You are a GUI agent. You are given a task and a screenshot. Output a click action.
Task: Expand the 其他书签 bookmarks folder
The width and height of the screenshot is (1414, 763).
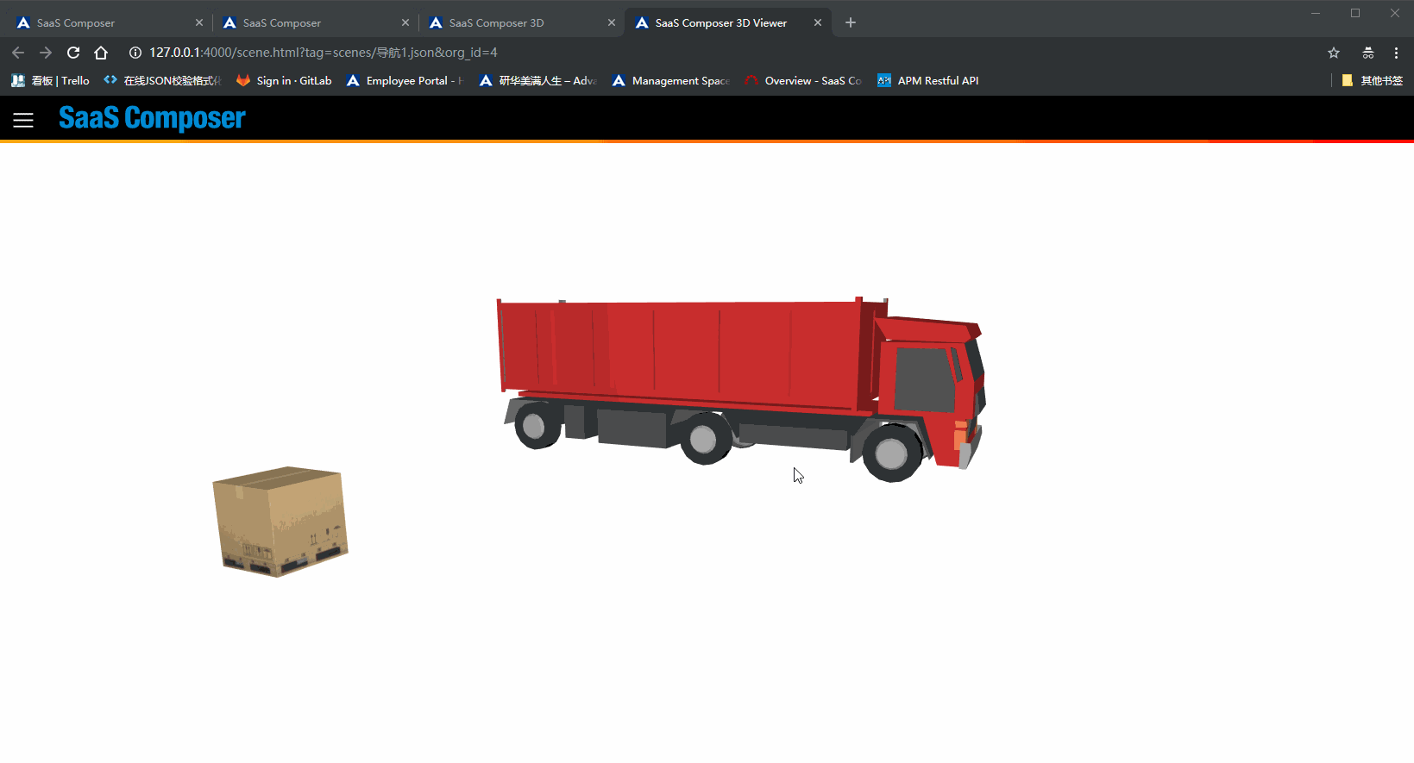click(1373, 80)
